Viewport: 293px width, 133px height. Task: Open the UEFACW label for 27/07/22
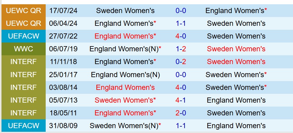[23, 36]
